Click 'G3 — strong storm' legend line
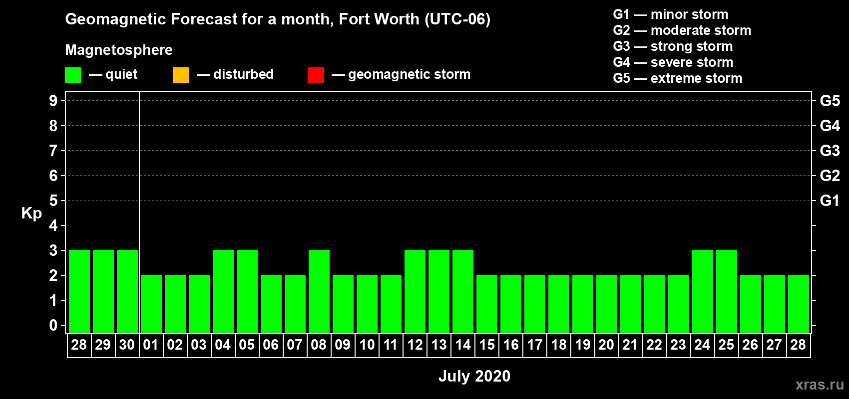The height and width of the screenshot is (399, 849). (x=673, y=46)
